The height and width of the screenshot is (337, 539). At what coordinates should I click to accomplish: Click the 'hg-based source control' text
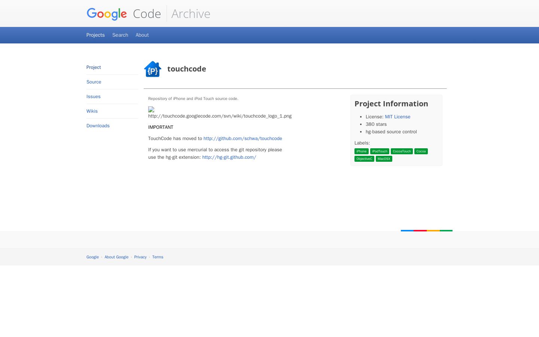pyautogui.click(x=391, y=132)
